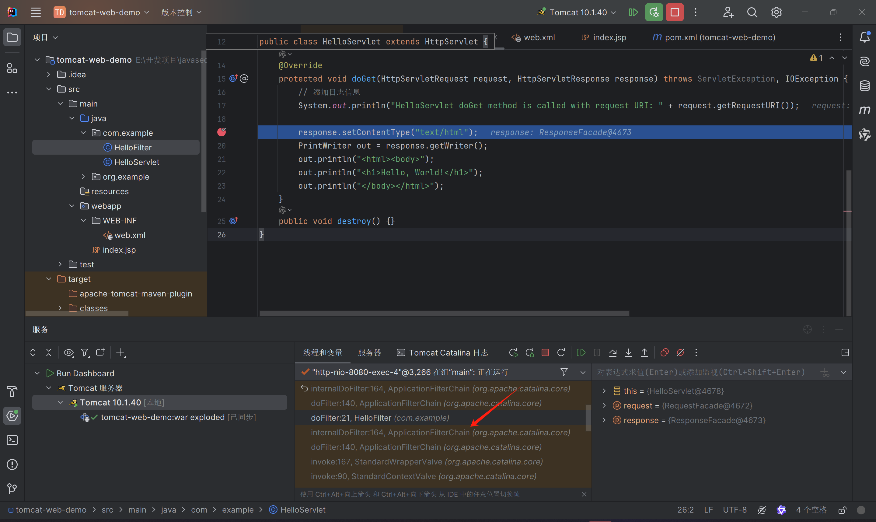Open Git version control tool window icon
This screenshot has height=522, width=876.
[12, 488]
